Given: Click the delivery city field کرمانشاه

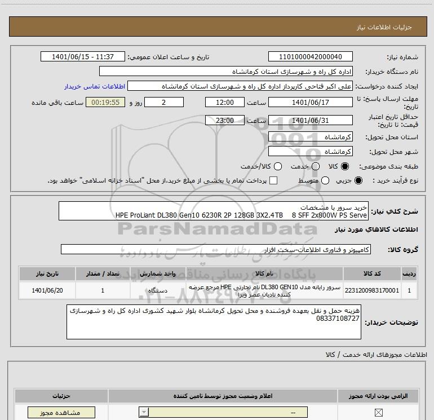Looking at the screenshot, I should point(310,152).
